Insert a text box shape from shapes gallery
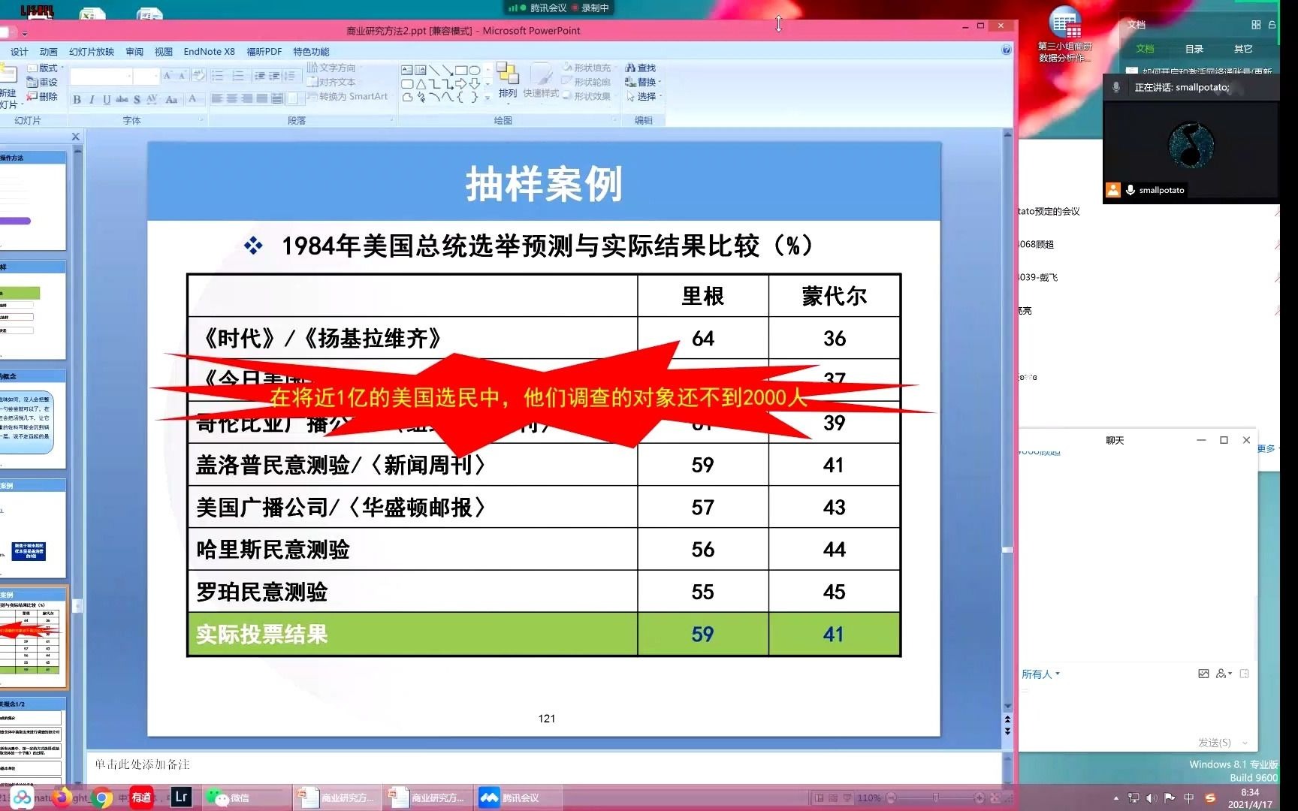The image size is (1298, 811). pos(407,70)
